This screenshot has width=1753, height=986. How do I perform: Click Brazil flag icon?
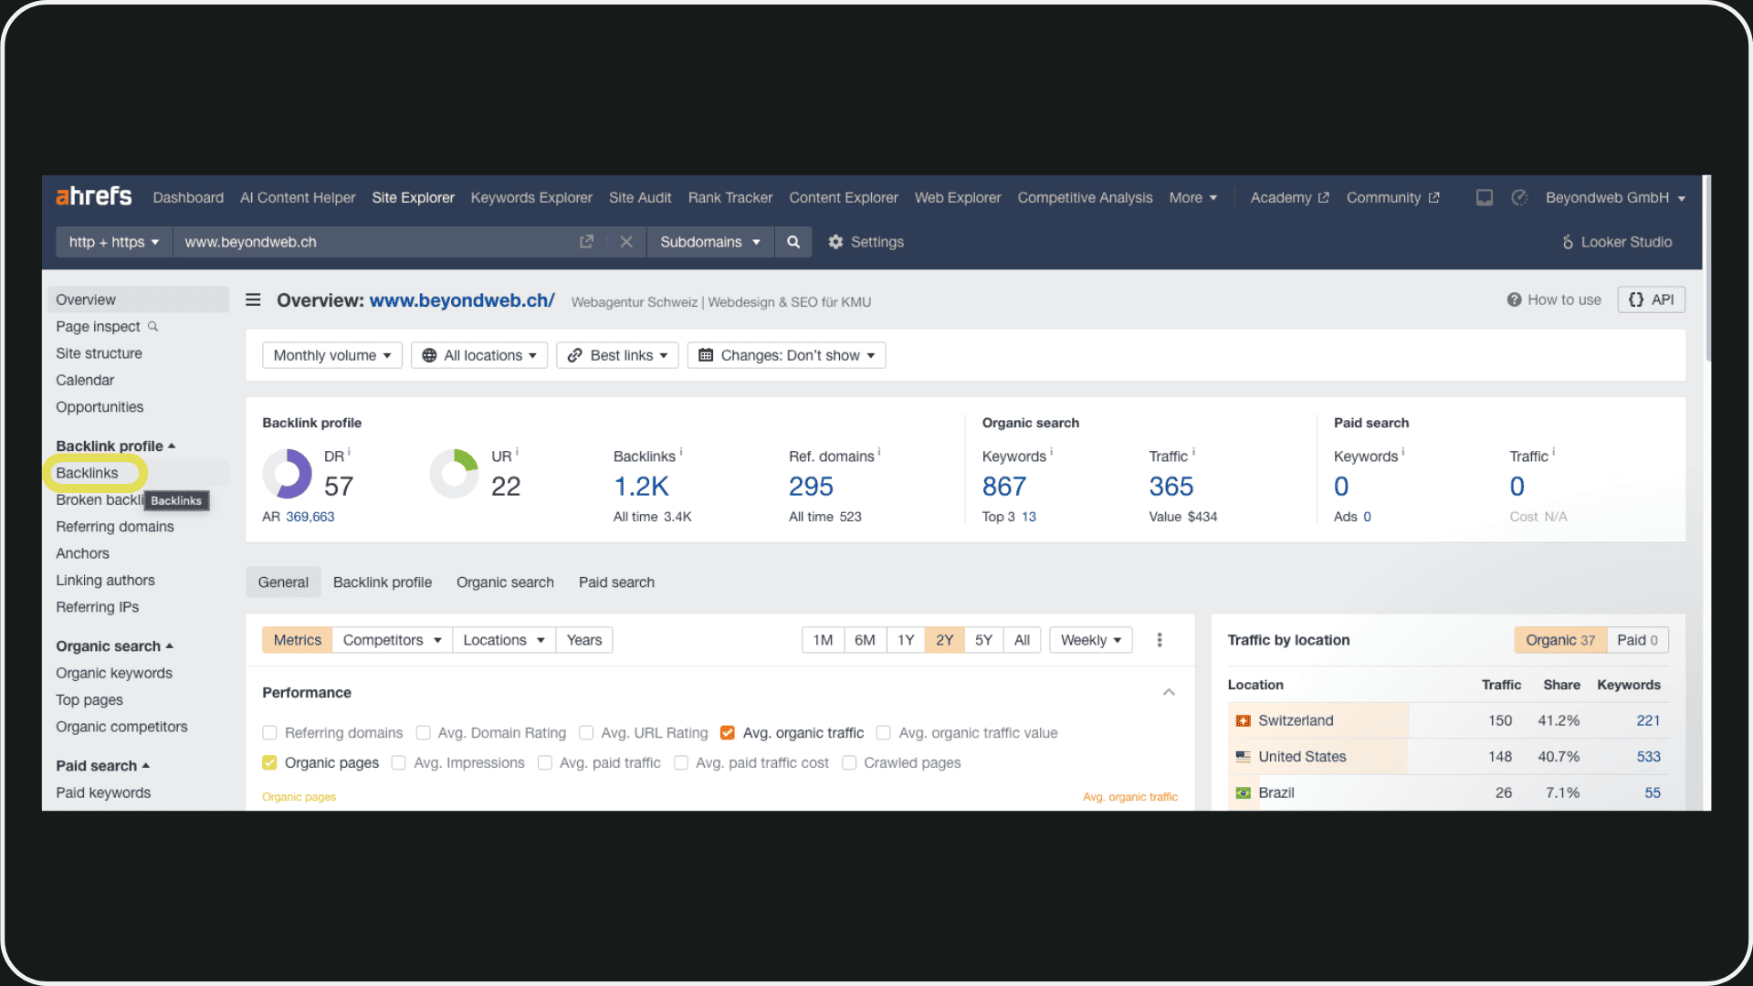1243,792
